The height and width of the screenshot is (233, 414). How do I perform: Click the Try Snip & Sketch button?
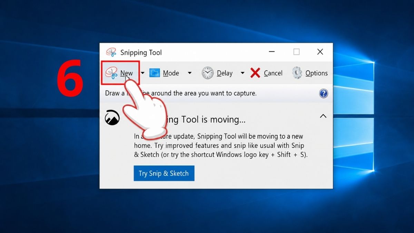click(164, 173)
